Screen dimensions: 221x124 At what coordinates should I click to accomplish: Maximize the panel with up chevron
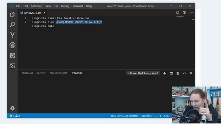[x=184, y=73]
